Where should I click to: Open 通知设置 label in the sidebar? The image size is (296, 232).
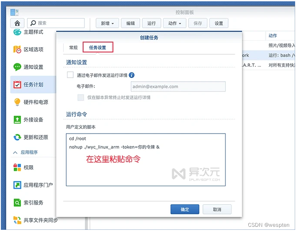(x=33, y=67)
